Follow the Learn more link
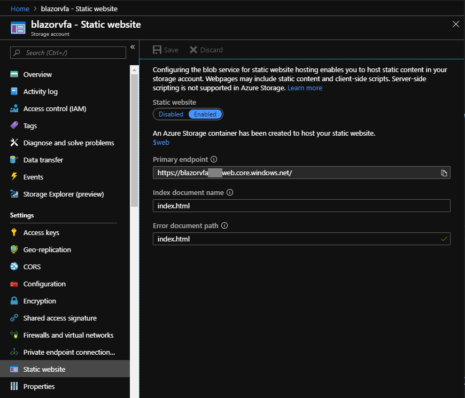This screenshot has height=398, width=465. [x=305, y=88]
